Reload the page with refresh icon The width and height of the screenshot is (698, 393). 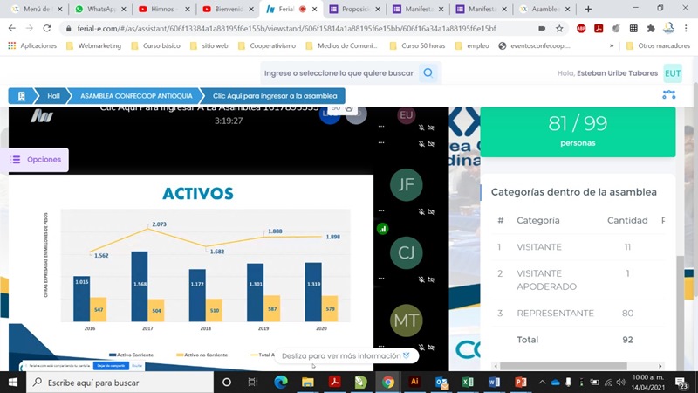[47, 29]
